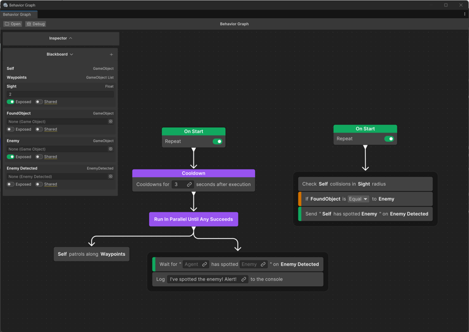Viewport: 469px width, 332px height.
Task: Click the Sight variable name
Action: coord(11,86)
